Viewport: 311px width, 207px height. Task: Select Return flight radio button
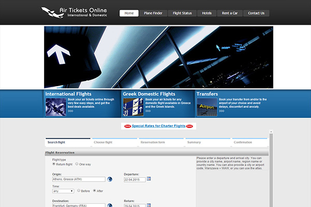[54, 164]
